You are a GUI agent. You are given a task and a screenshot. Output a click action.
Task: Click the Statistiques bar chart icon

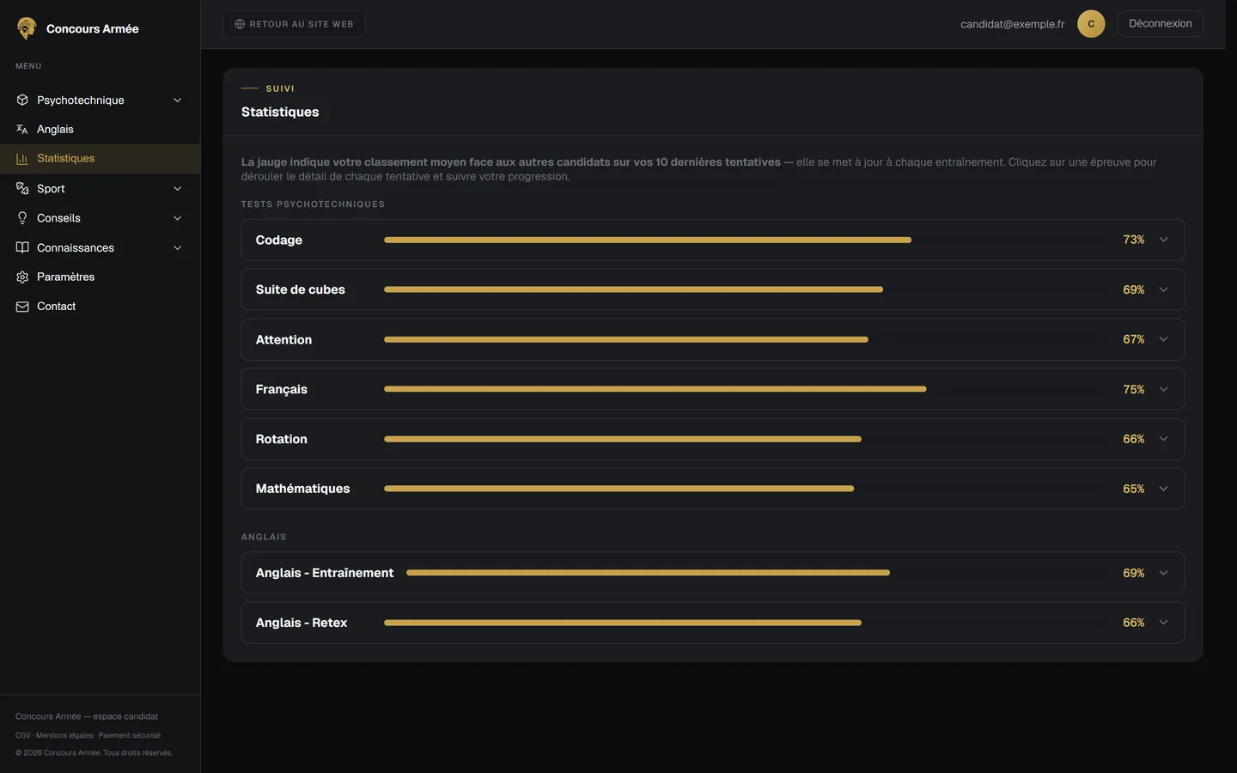22,158
